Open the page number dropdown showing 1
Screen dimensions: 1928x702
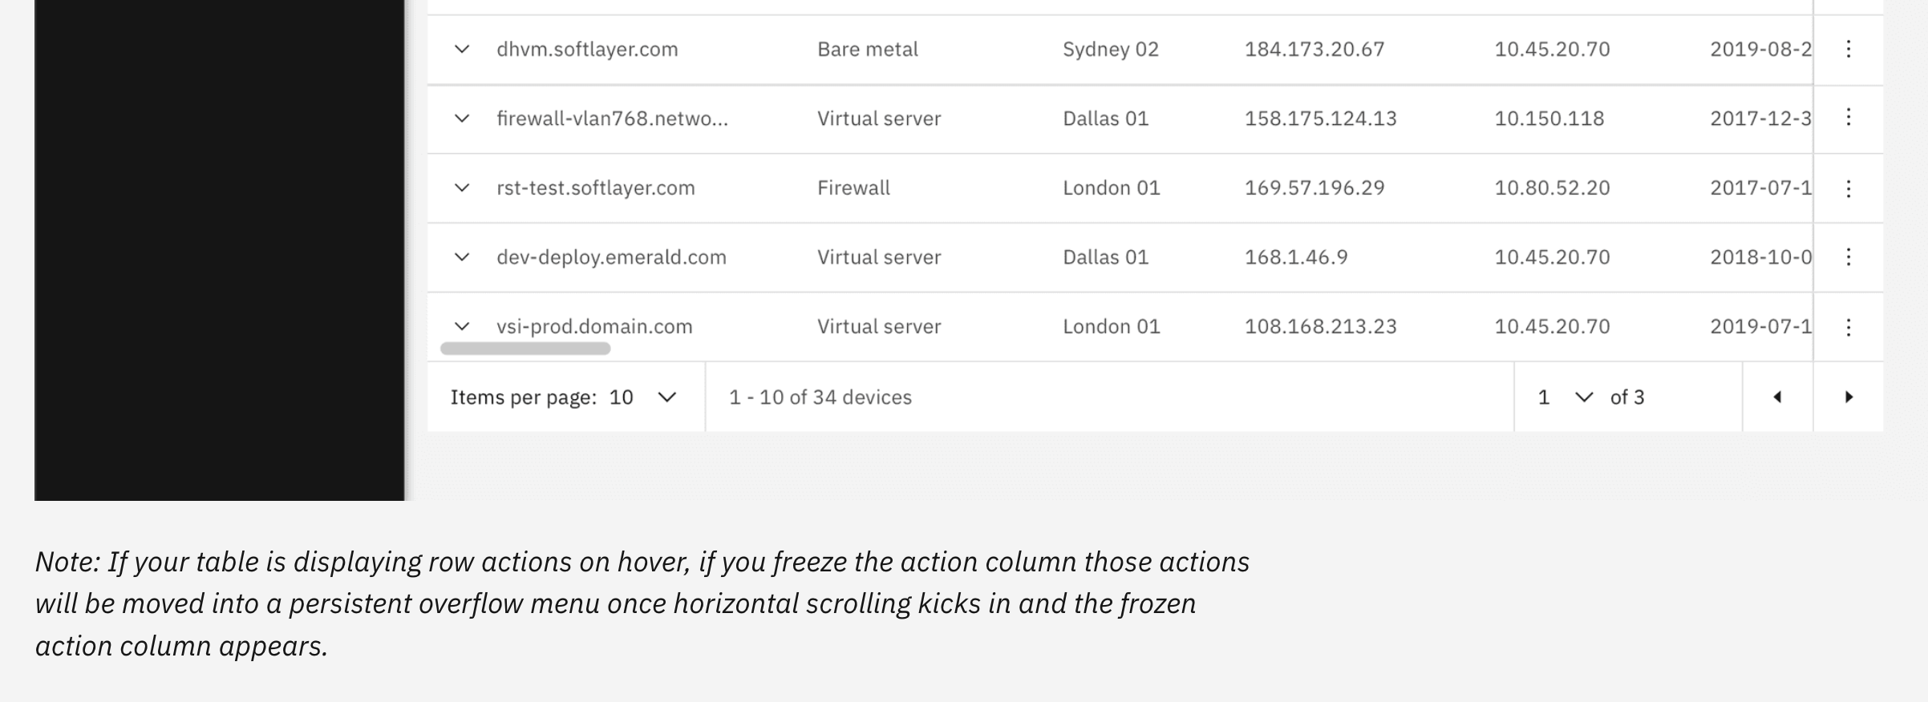click(1562, 397)
